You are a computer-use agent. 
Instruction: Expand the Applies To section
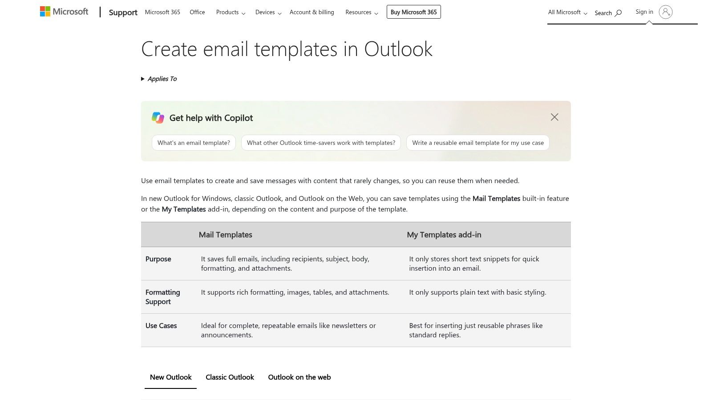[x=159, y=79]
